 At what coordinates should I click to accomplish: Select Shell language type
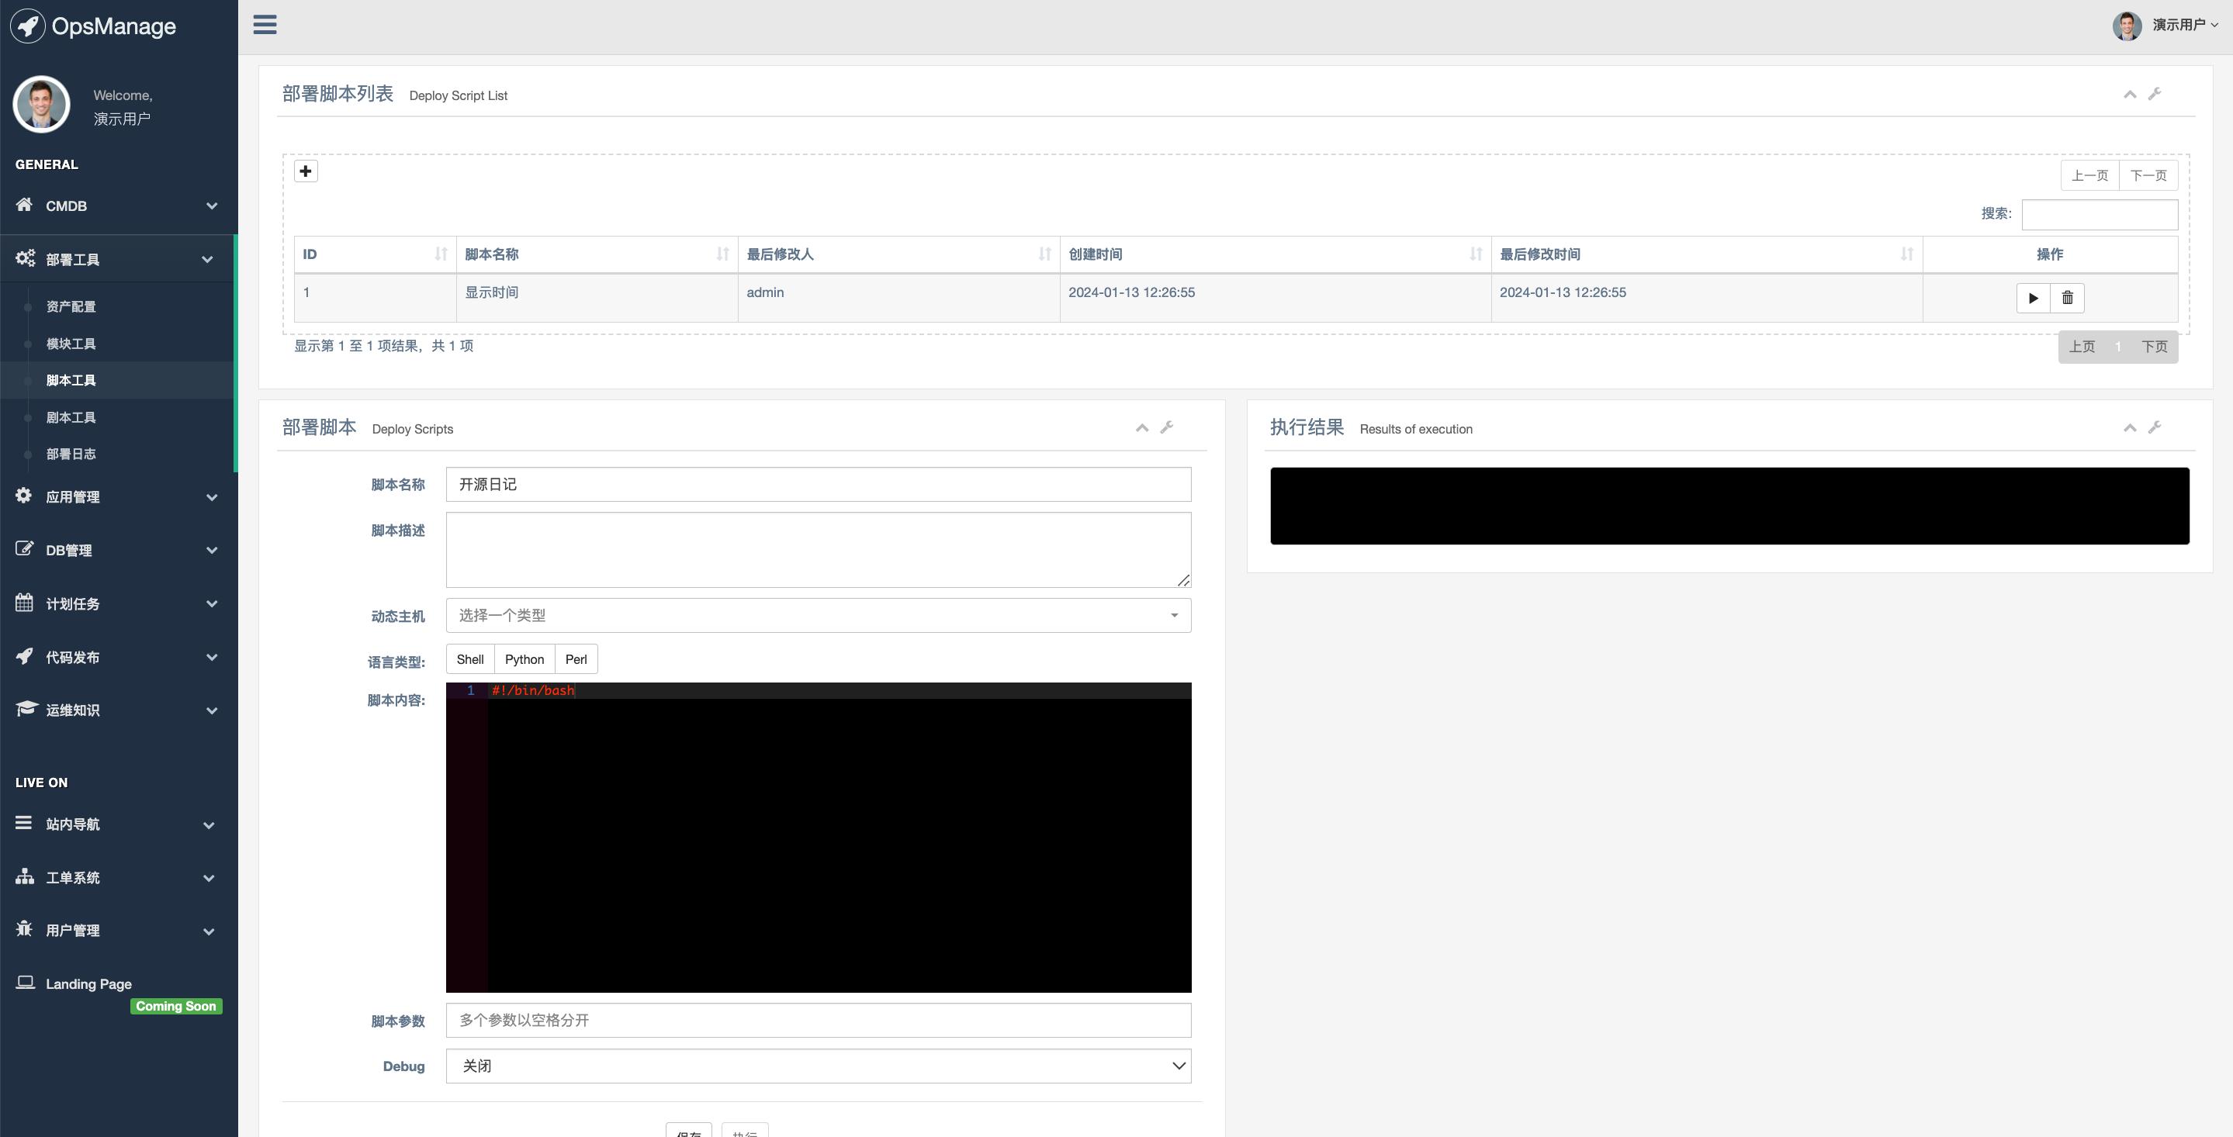(x=470, y=659)
